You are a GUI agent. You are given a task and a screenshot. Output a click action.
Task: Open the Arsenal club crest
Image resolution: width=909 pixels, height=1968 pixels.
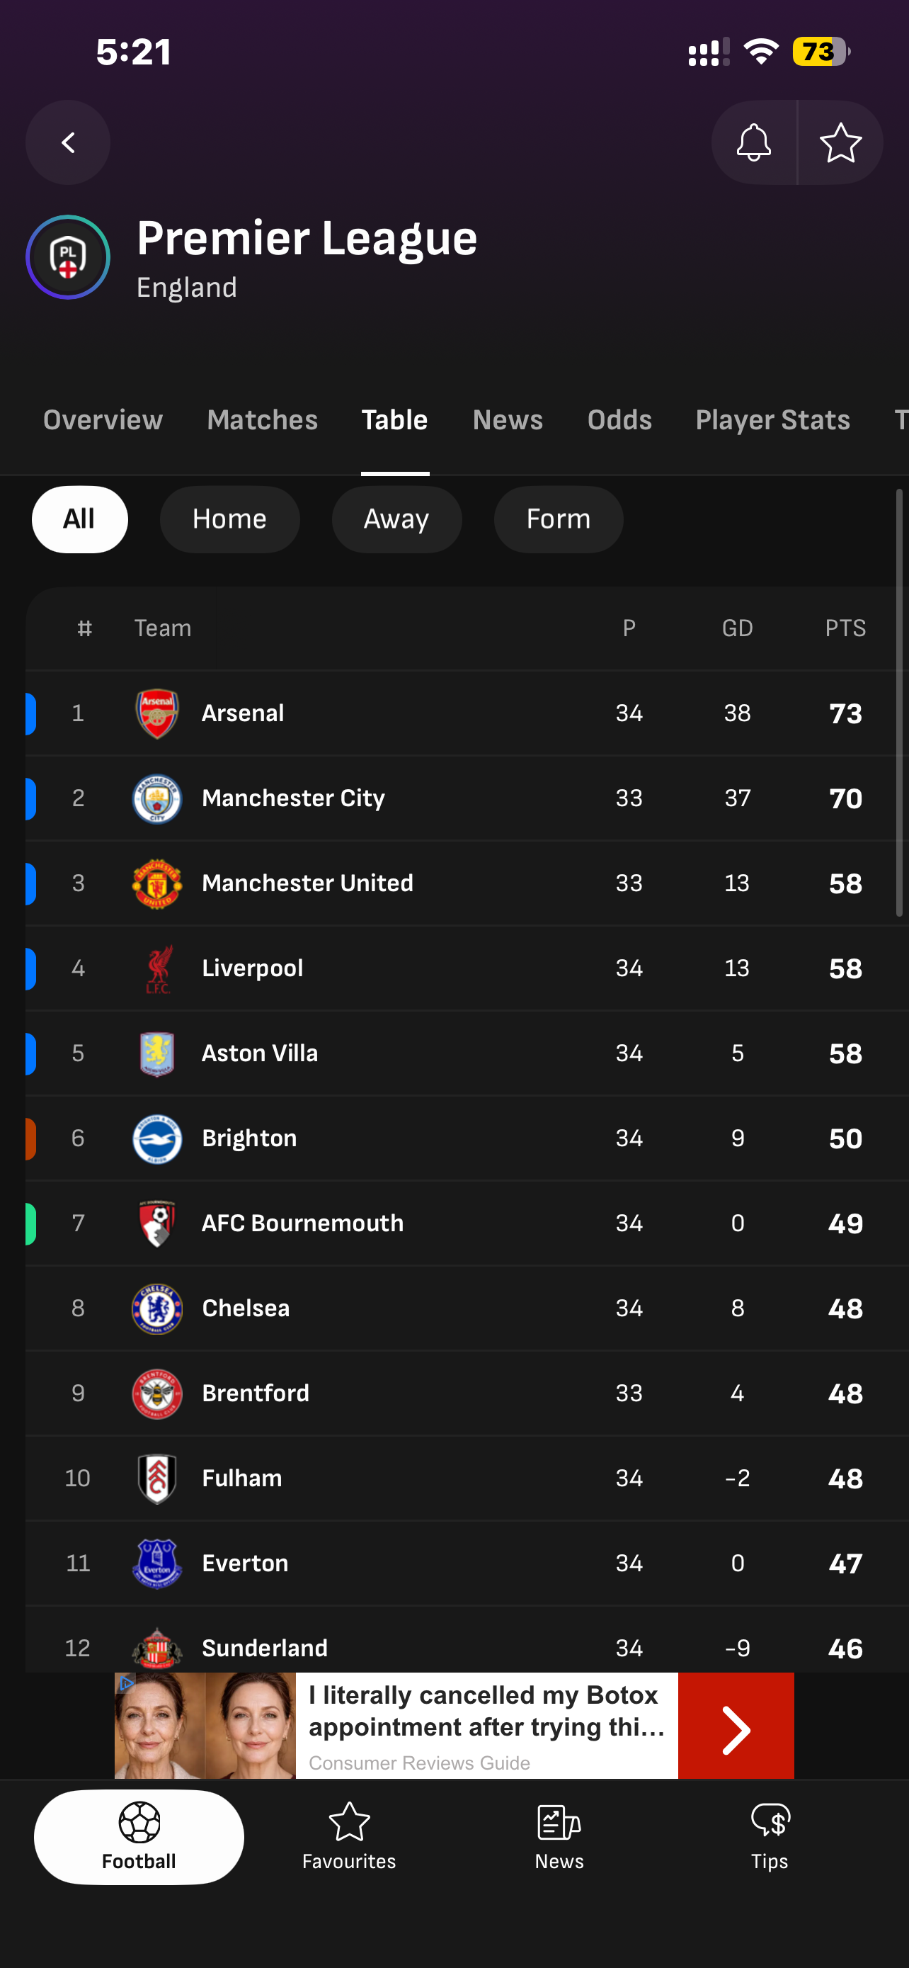[x=157, y=713]
